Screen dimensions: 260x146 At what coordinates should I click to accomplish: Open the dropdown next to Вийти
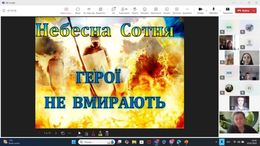(x=254, y=11)
